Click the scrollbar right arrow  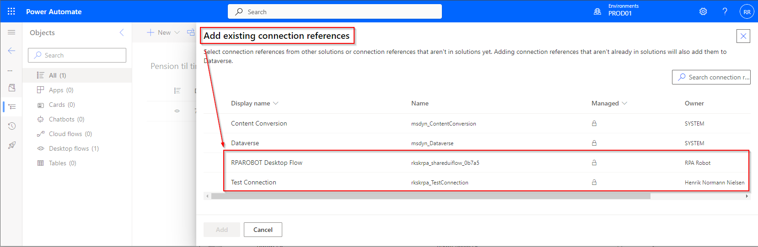(747, 196)
